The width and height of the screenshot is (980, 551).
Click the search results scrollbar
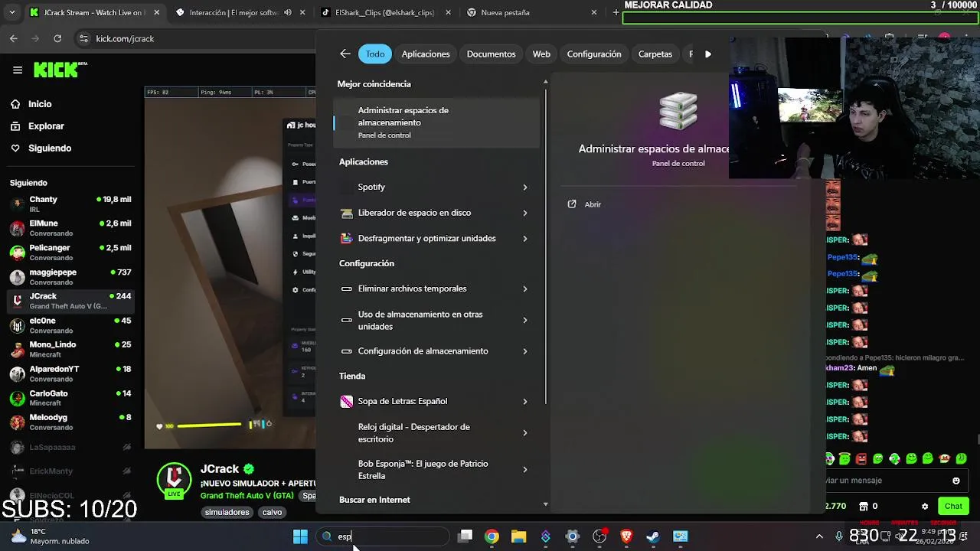tap(546, 245)
